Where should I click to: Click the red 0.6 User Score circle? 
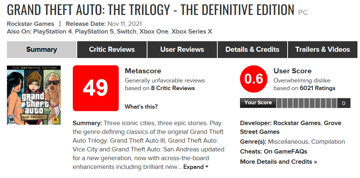[x=254, y=79]
